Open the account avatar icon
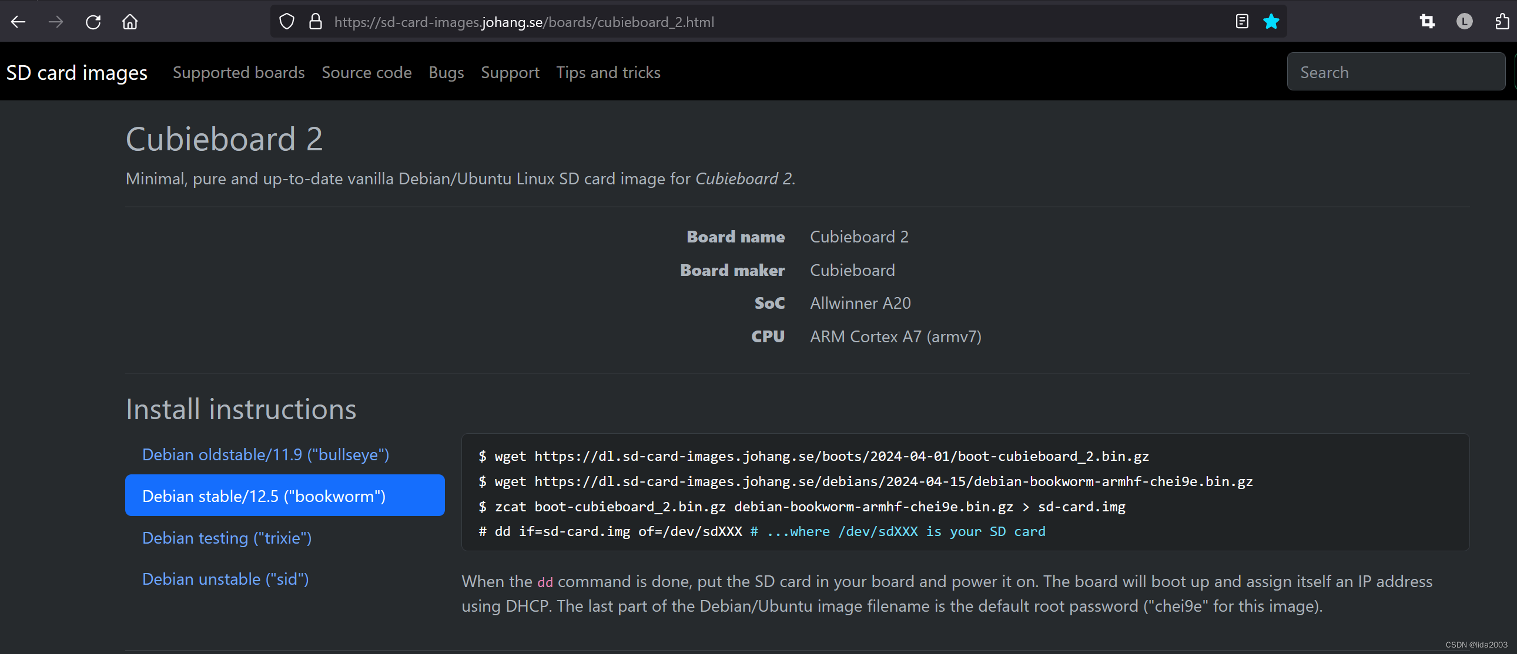This screenshot has width=1517, height=654. coord(1464,22)
